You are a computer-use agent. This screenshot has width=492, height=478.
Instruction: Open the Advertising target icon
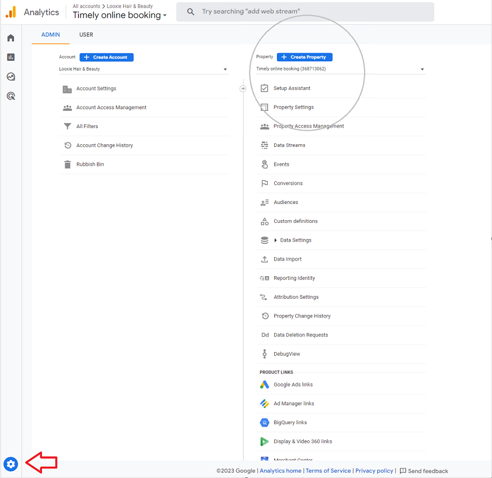(x=11, y=96)
